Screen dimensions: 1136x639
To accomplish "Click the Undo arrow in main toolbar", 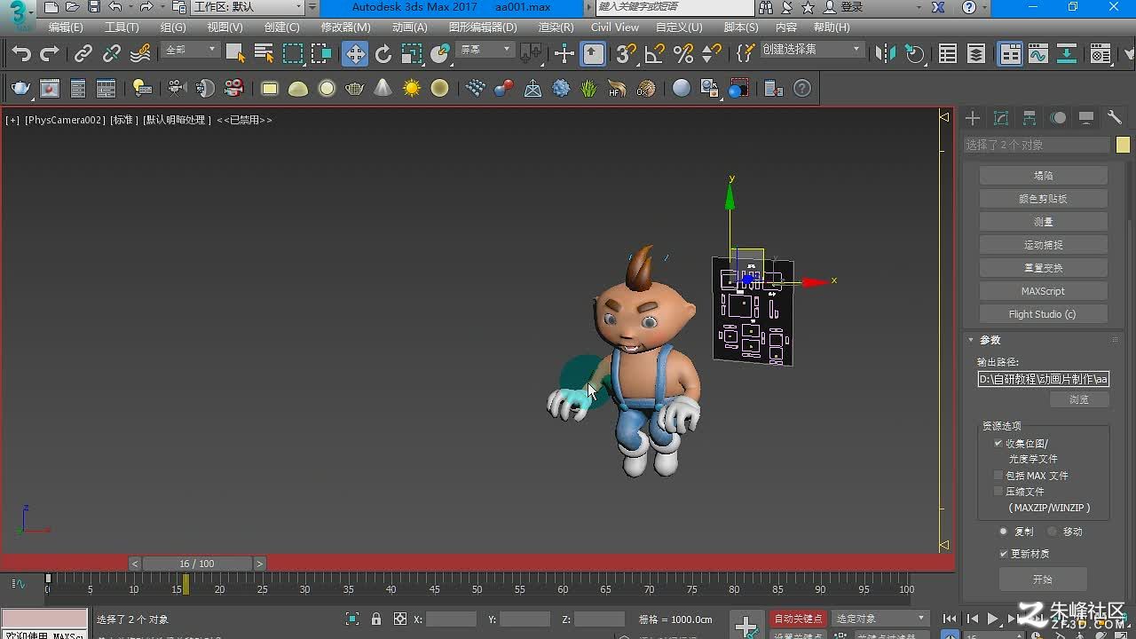I will (x=21, y=54).
